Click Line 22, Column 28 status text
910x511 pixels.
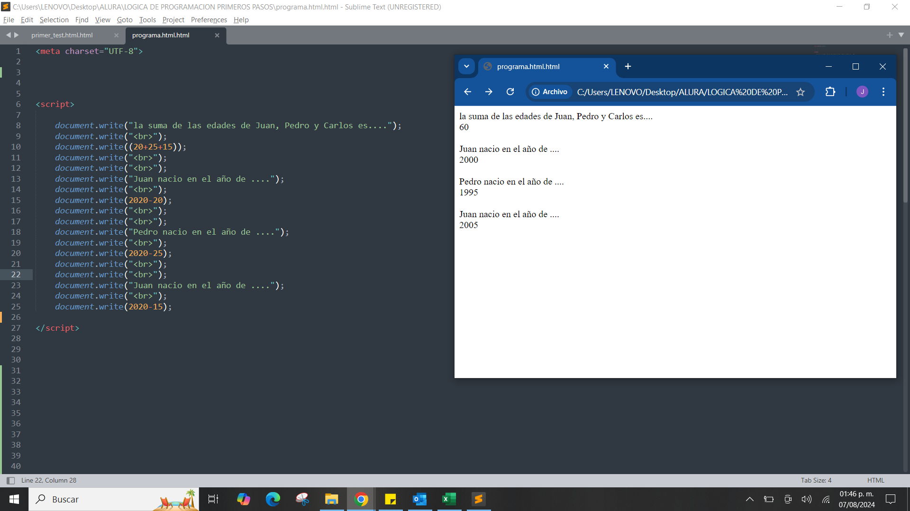[x=49, y=480]
